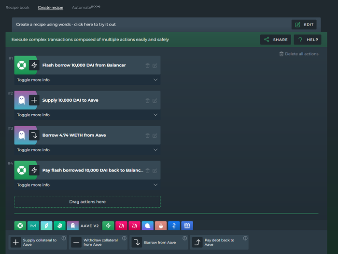Click the EDIT button
The width and height of the screenshot is (338, 254).
point(304,25)
